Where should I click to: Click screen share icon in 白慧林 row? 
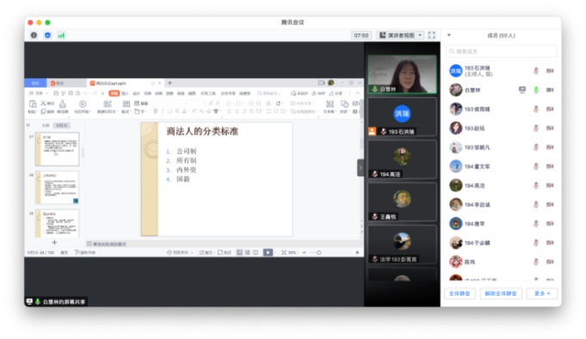[522, 89]
